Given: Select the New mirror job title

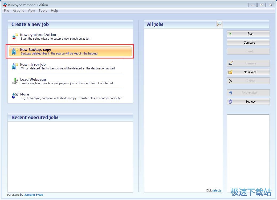Looking at the screenshot, I should pyautogui.click(x=33, y=64).
